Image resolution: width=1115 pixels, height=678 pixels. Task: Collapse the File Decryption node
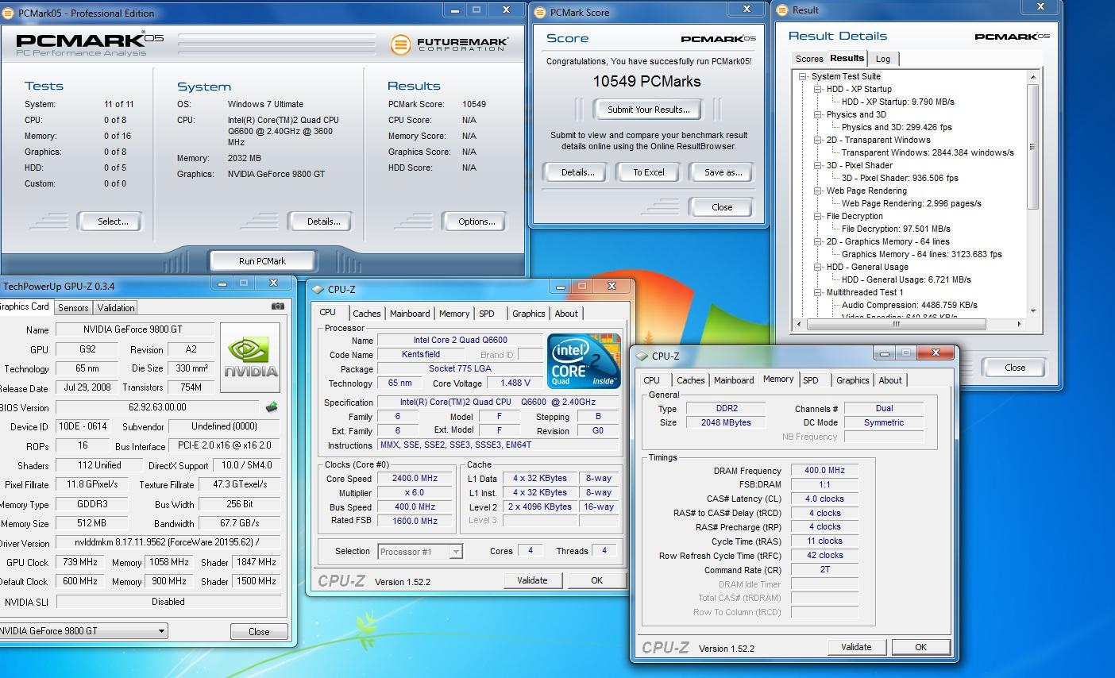[x=818, y=217]
